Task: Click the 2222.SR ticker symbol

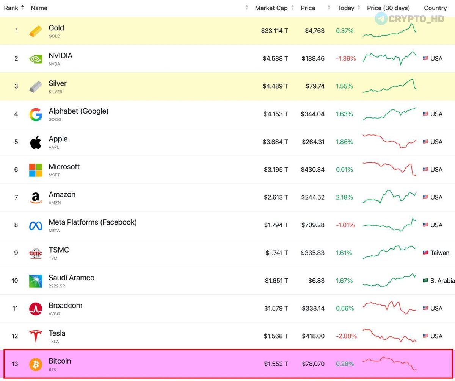Action: [x=57, y=286]
